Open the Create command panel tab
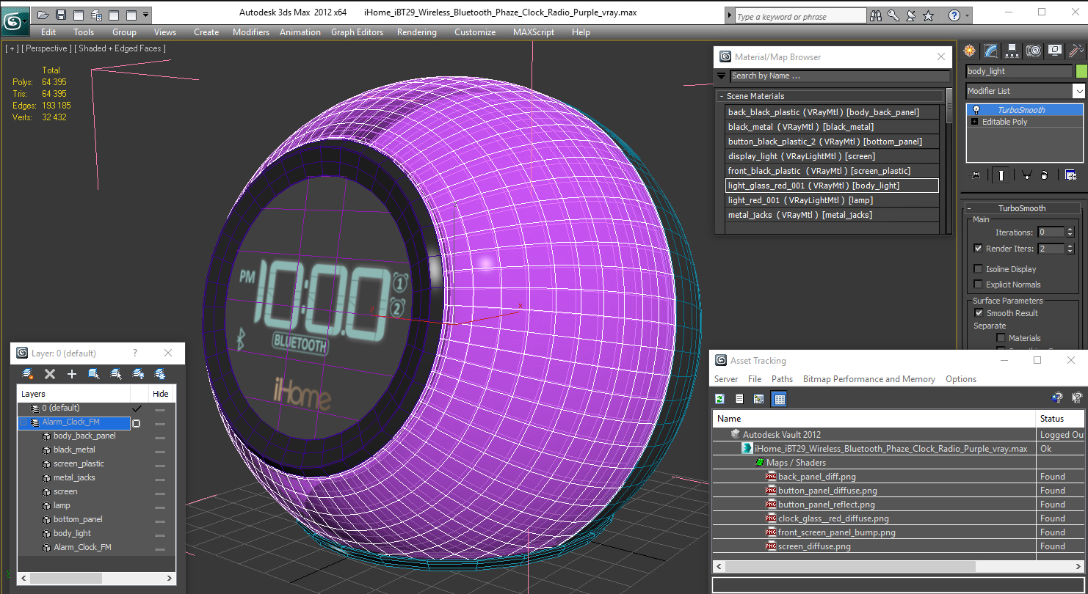Screen dimensions: 1088x594 pyautogui.click(x=970, y=51)
